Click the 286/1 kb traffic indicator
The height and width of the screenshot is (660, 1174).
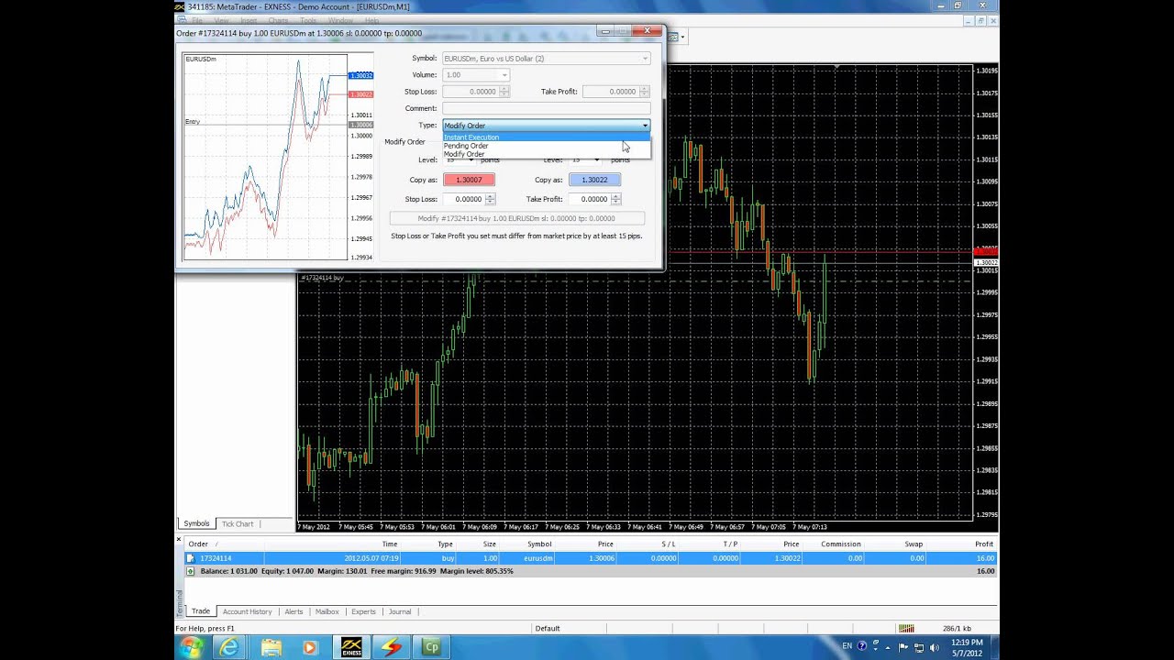[957, 628]
